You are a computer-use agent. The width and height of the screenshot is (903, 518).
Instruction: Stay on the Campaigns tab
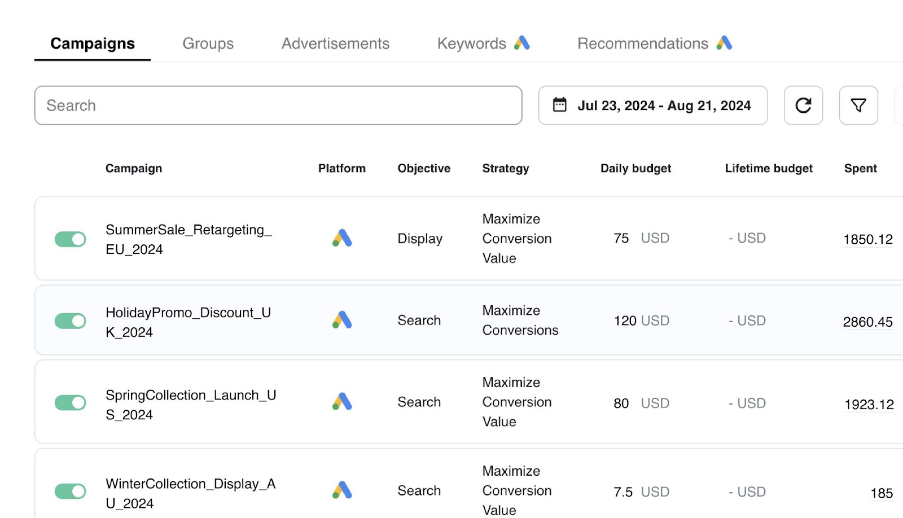coord(93,43)
